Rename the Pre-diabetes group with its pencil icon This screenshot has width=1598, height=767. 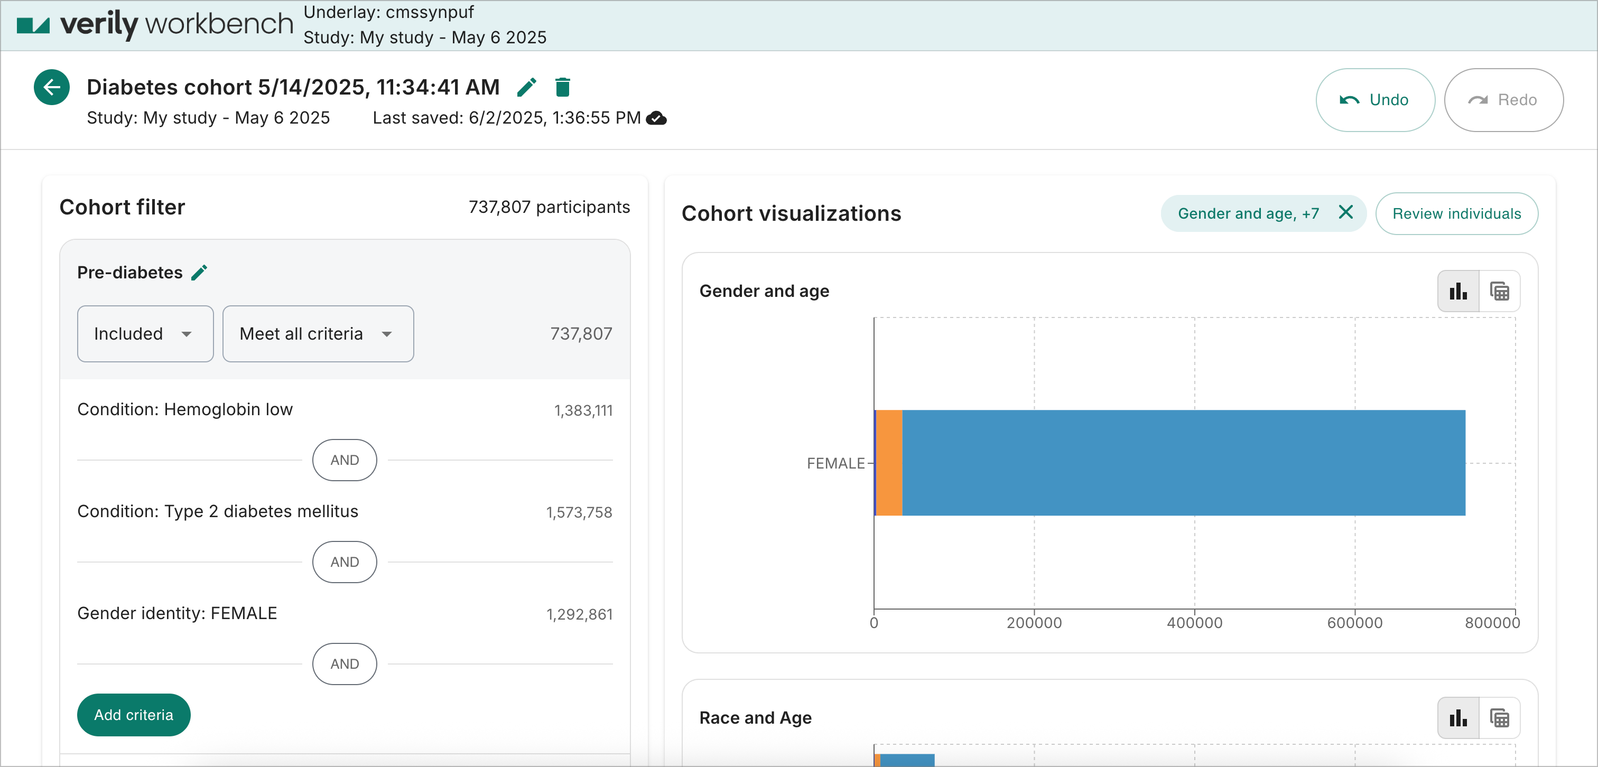(199, 273)
